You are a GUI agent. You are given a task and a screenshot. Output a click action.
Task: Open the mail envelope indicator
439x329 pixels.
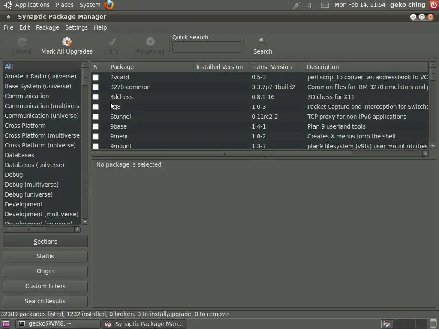325,5
